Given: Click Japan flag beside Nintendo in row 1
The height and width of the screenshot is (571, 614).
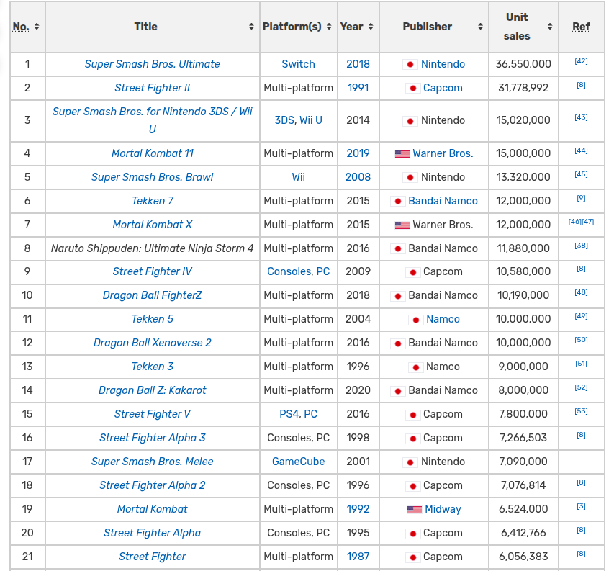Looking at the screenshot, I should (x=410, y=64).
